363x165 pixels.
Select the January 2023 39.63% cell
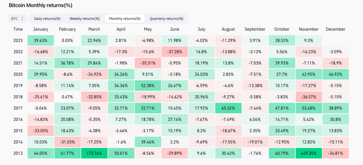(41, 41)
